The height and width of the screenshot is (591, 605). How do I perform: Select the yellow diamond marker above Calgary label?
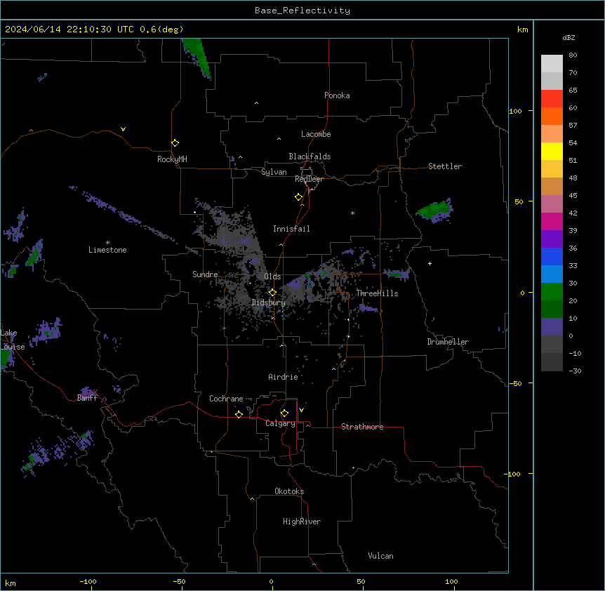(284, 413)
